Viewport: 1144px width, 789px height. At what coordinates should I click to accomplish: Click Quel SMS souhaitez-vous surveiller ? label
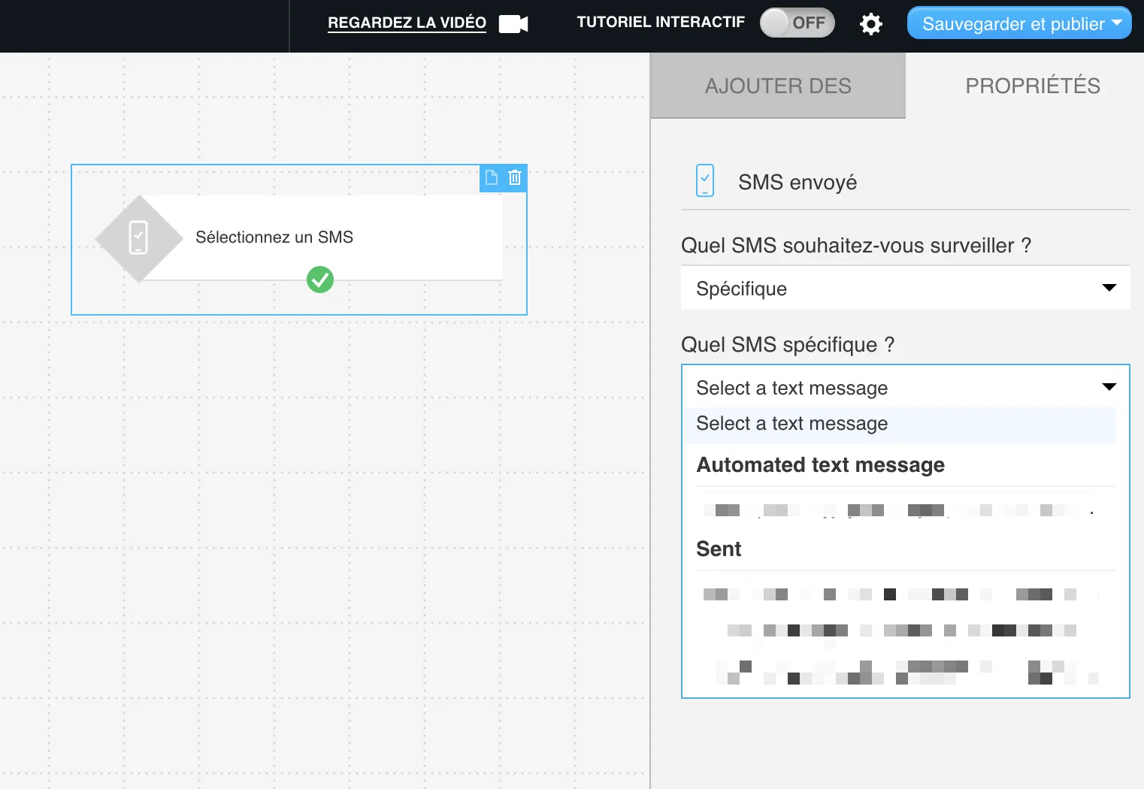tap(856, 246)
